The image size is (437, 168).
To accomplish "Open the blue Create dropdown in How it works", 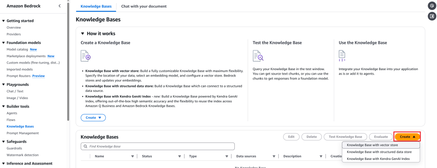I will pyautogui.click(x=93, y=118).
